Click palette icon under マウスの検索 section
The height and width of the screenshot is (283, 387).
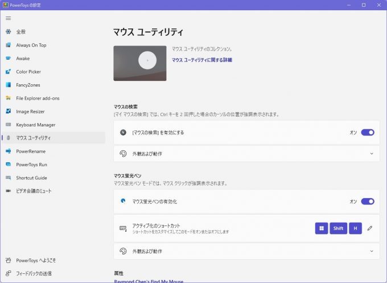click(x=123, y=154)
